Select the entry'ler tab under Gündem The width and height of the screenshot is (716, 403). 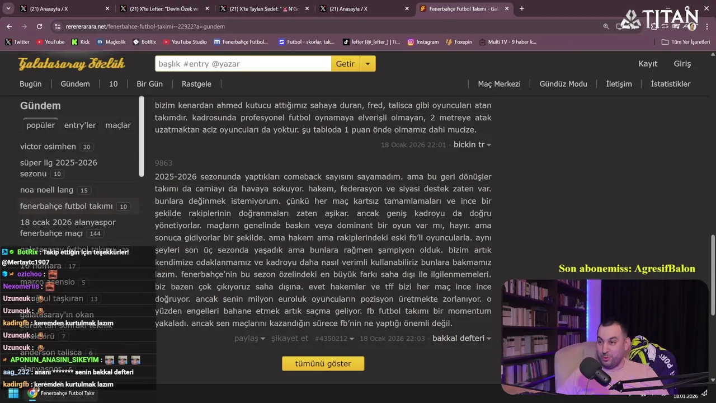click(x=80, y=125)
